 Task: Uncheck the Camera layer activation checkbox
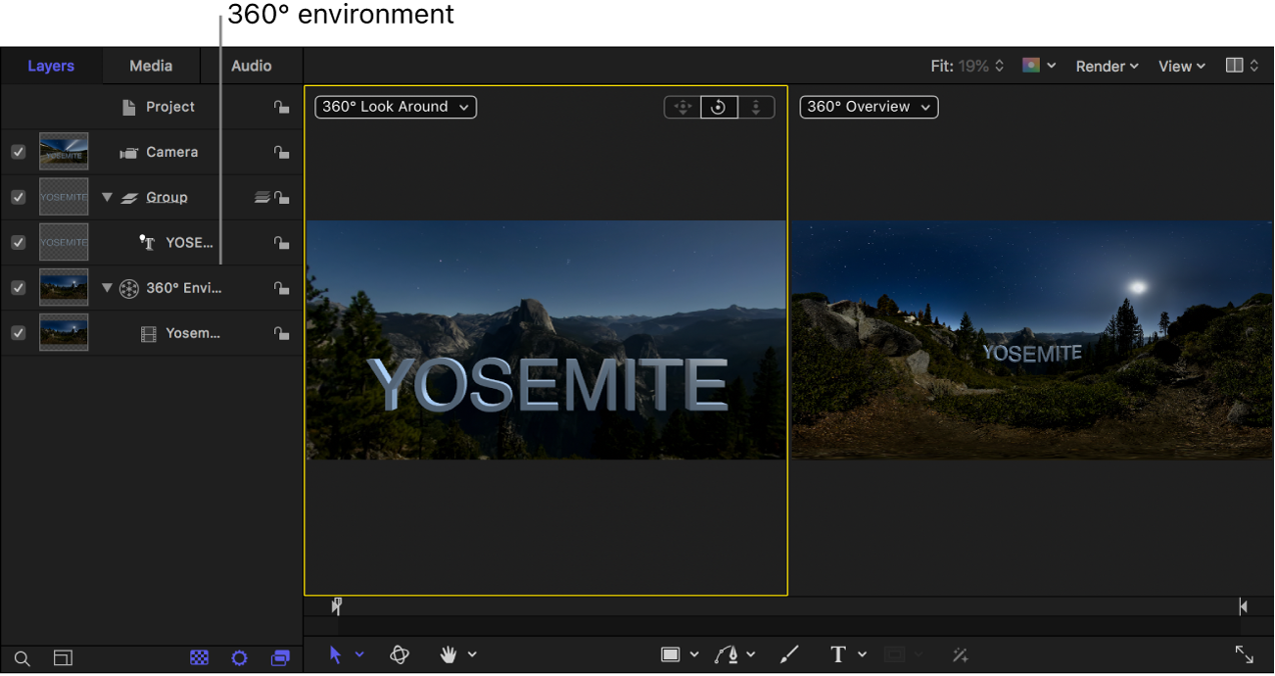18,152
